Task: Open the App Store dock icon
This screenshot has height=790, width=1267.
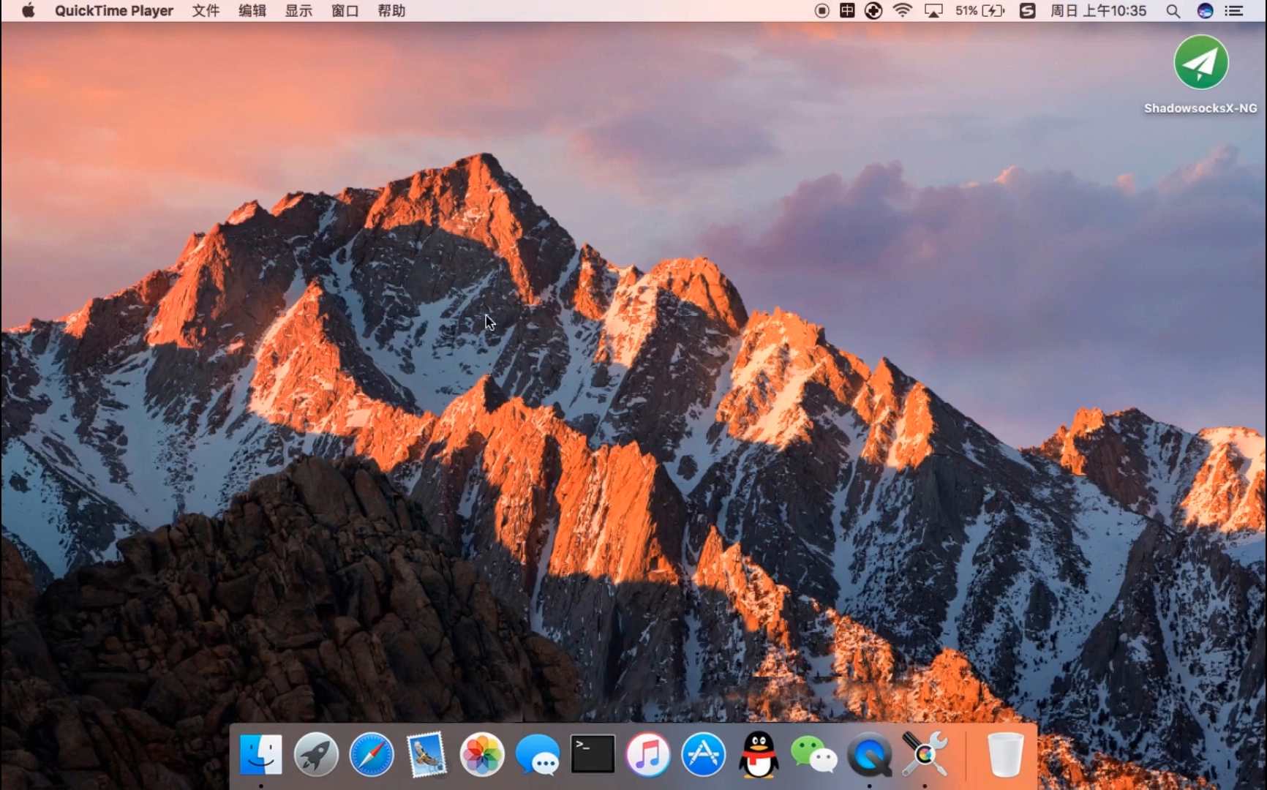Action: click(x=703, y=754)
